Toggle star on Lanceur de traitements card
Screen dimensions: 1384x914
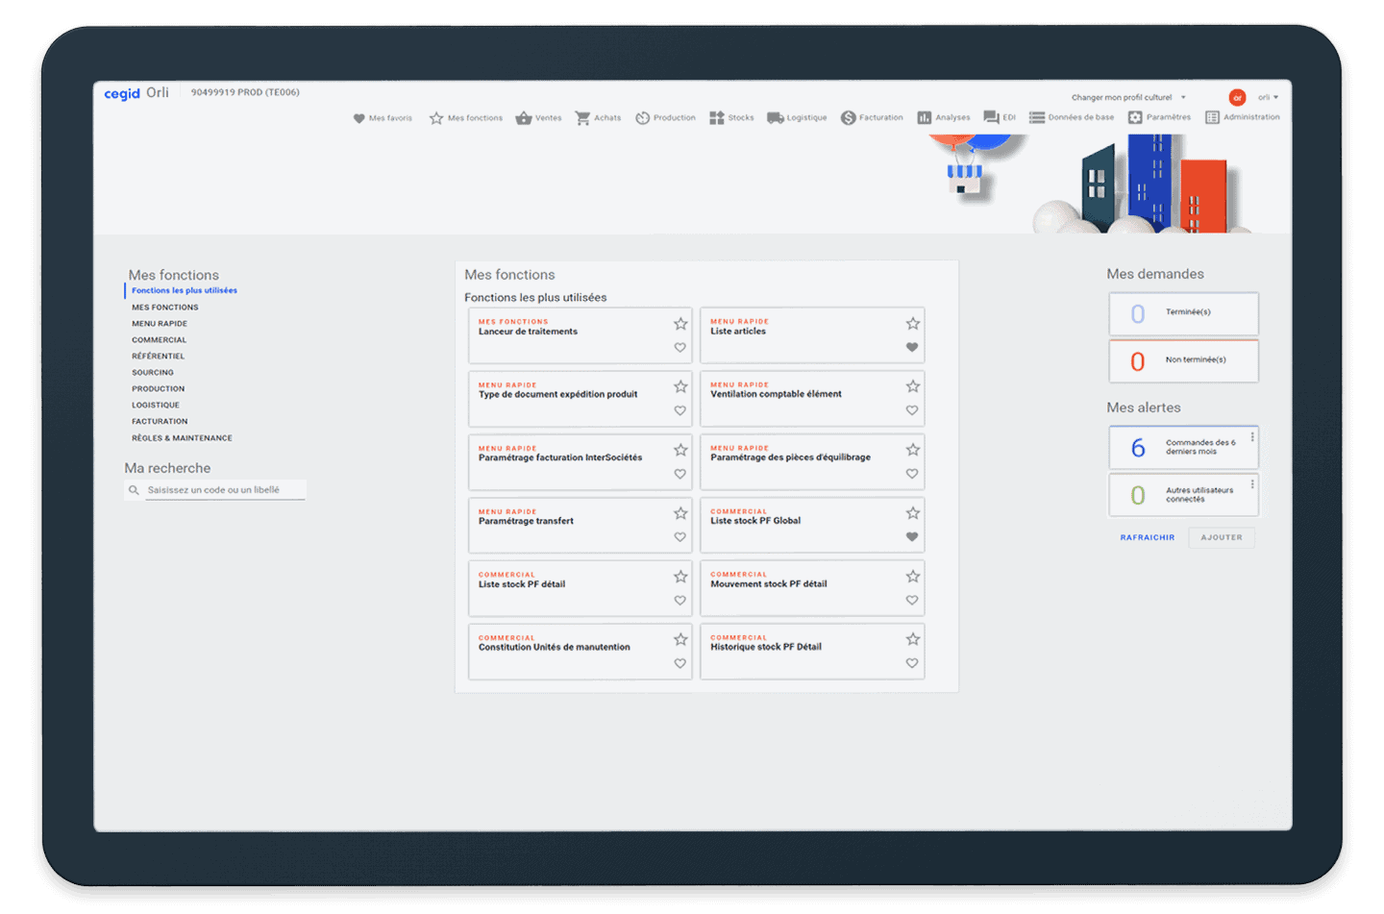click(x=680, y=324)
